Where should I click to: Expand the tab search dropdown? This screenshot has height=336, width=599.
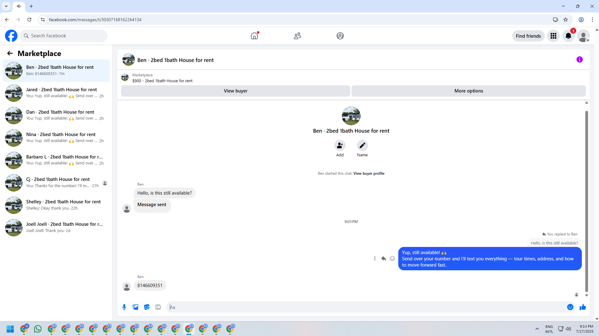(x=6, y=6)
